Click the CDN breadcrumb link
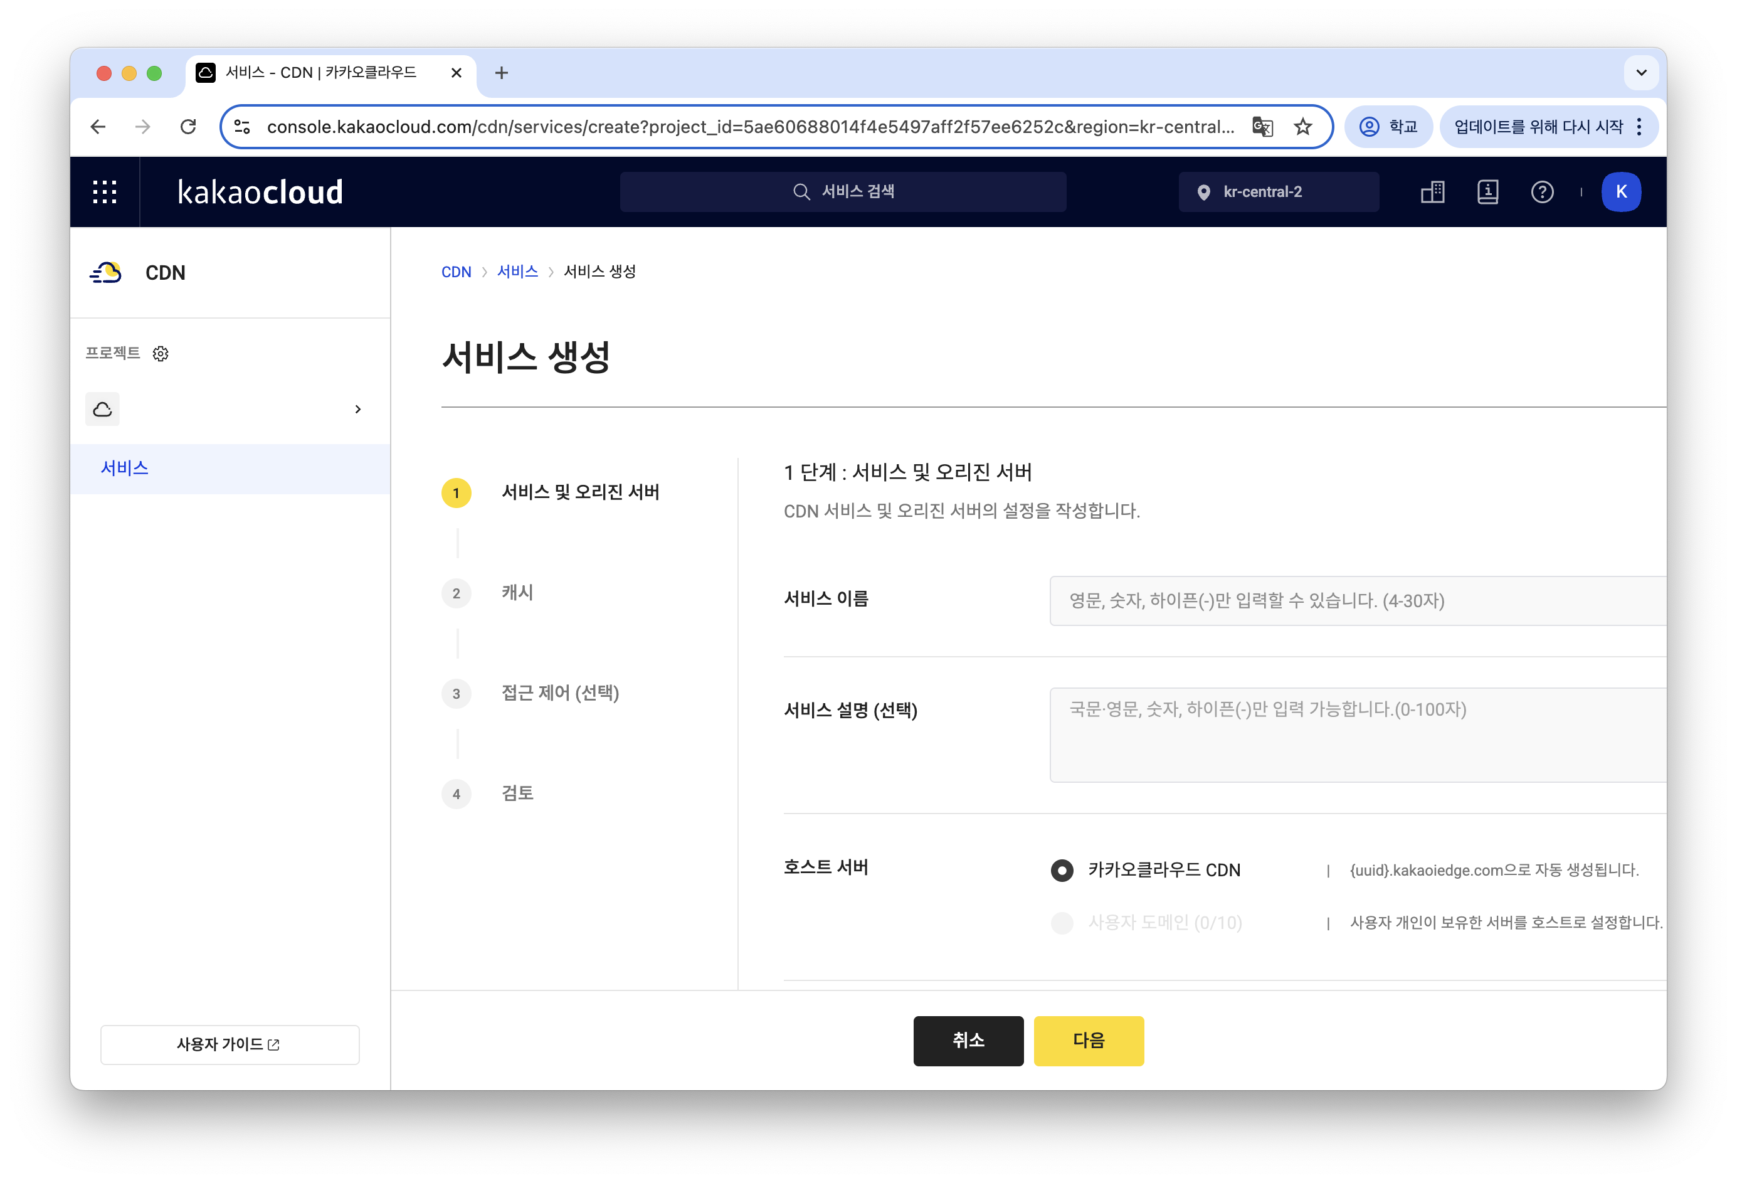This screenshot has height=1183, width=1737. click(456, 272)
